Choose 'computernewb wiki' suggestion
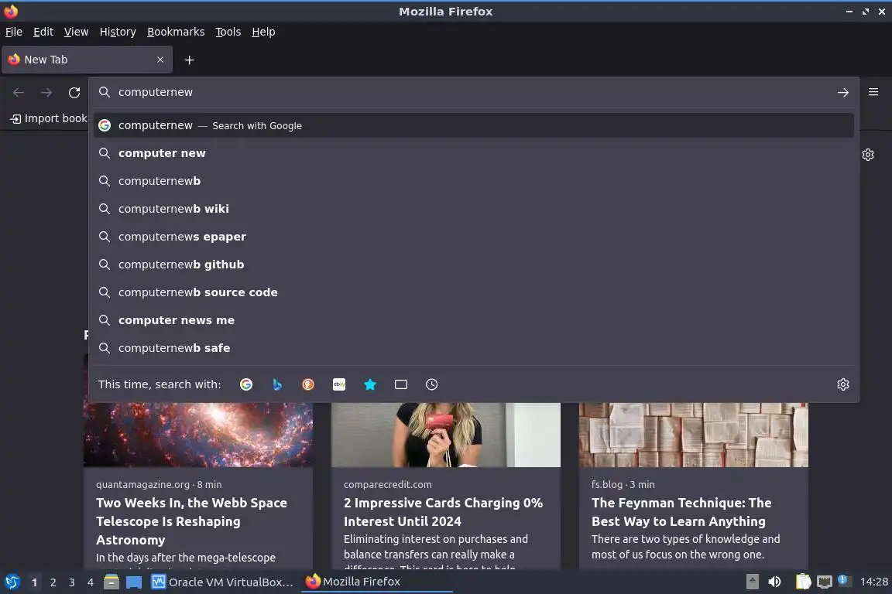This screenshot has width=892, height=594. pos(473,209)
